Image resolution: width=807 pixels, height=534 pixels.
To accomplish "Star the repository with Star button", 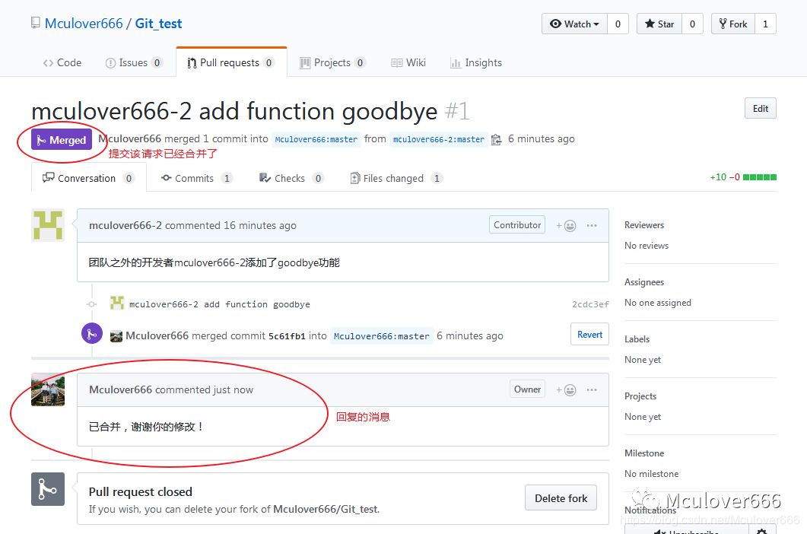I will click(659, 24).
